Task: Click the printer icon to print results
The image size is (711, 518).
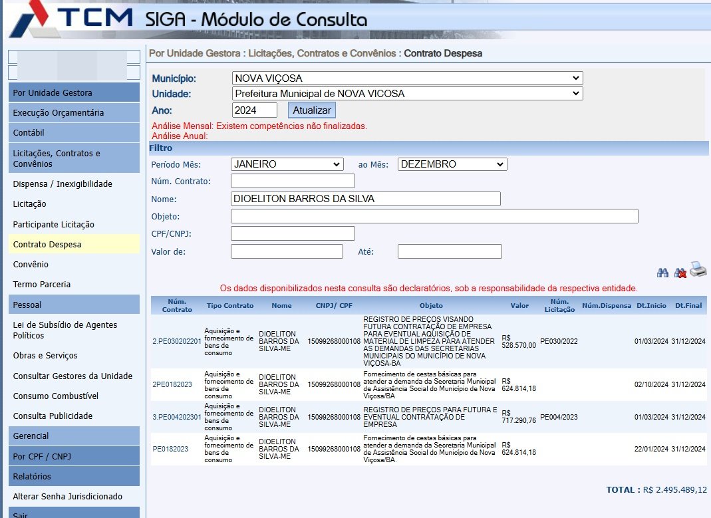Action: [x=698, y=270]
